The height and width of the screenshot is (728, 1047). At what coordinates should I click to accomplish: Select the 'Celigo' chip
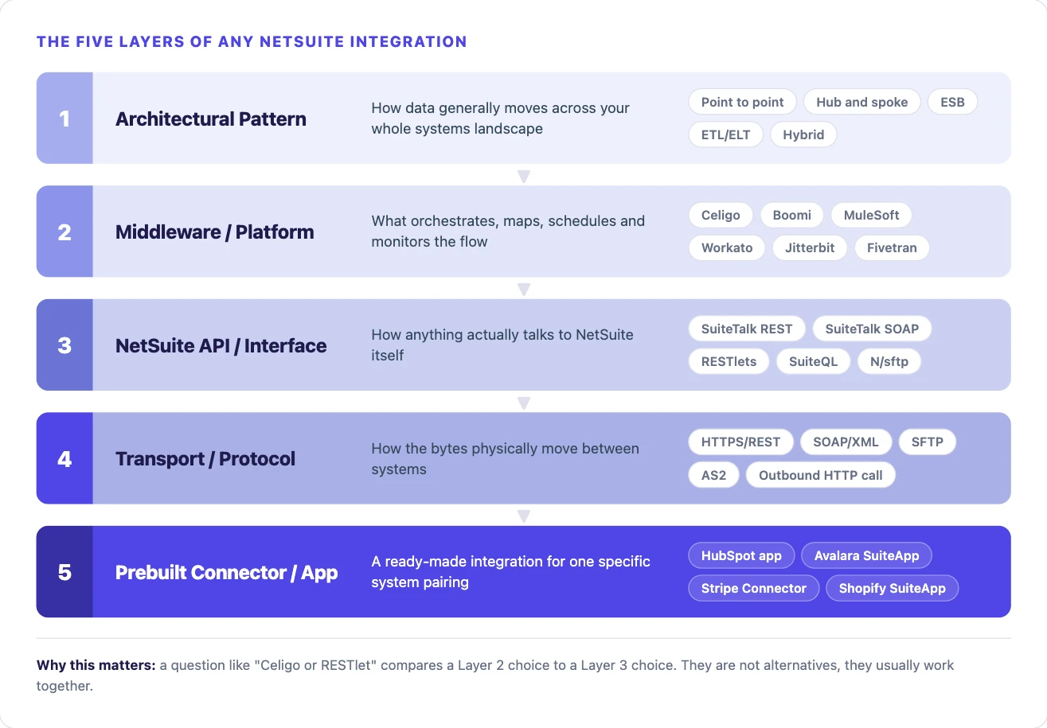(x=721, y=215)
